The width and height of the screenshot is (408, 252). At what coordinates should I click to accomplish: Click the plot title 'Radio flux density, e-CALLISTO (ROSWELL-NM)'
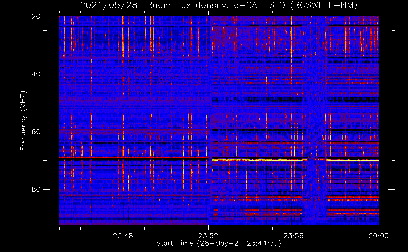pos(252,5)
